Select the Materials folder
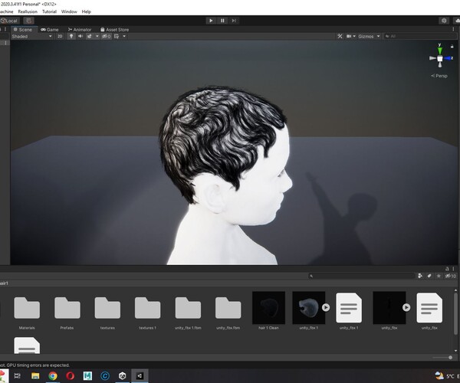 coord(27,308)
